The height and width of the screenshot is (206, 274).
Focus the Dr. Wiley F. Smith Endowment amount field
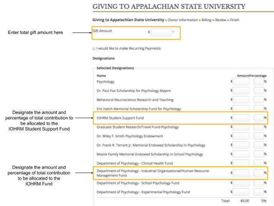[x=241, y=136]
